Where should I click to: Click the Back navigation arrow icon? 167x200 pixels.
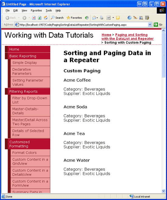coord(7,18)
